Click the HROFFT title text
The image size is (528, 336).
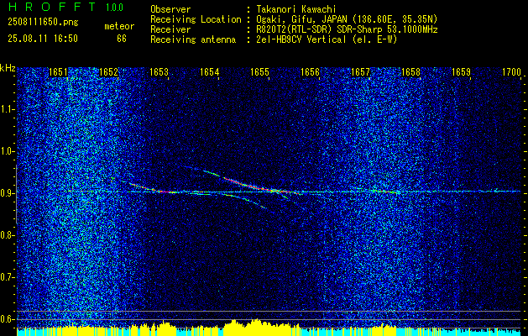[53, 7]
